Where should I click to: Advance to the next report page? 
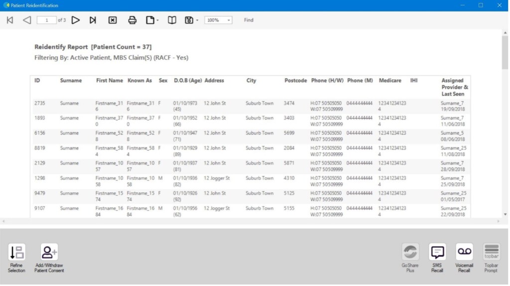(x=75, y=20)
